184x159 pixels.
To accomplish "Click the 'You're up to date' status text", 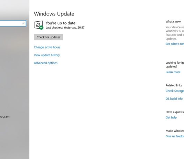I will [x=60, y=23].
